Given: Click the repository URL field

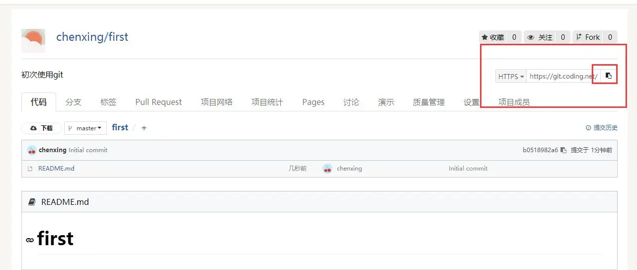Looking at the screenshot, I should coord(563,77).
